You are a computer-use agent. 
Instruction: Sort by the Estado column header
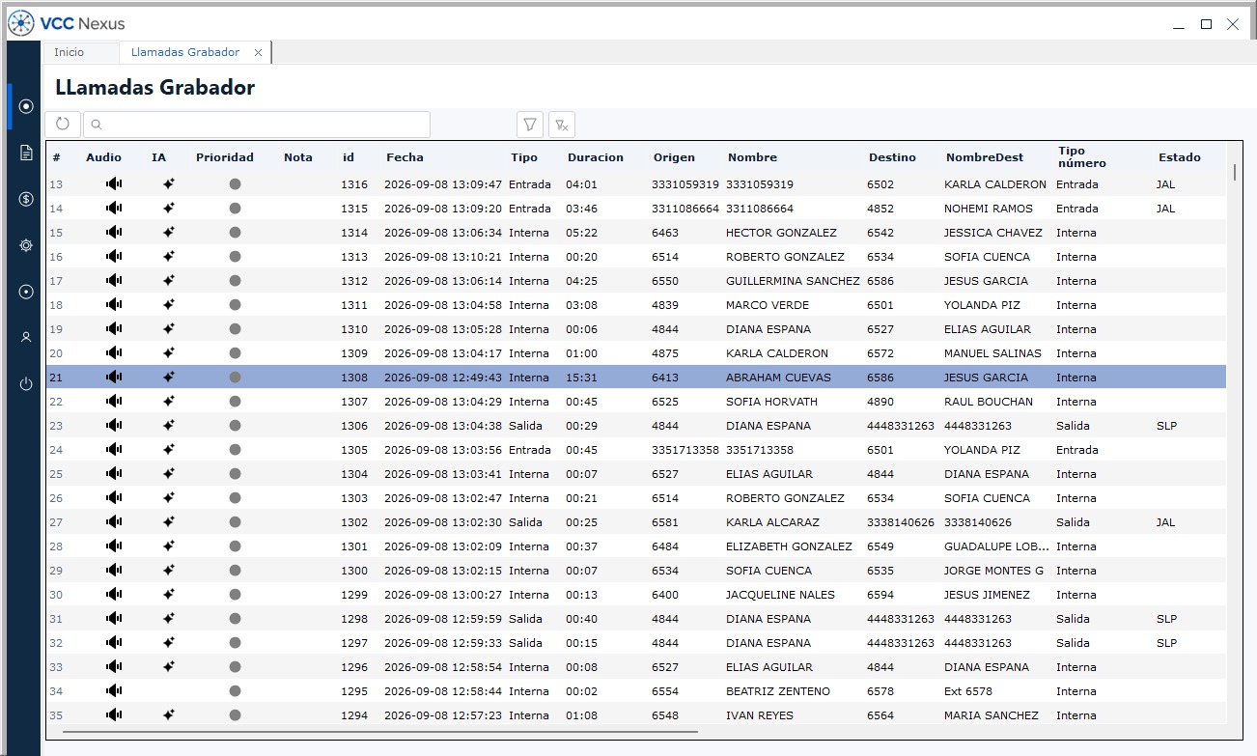[x=1180, y=157]
